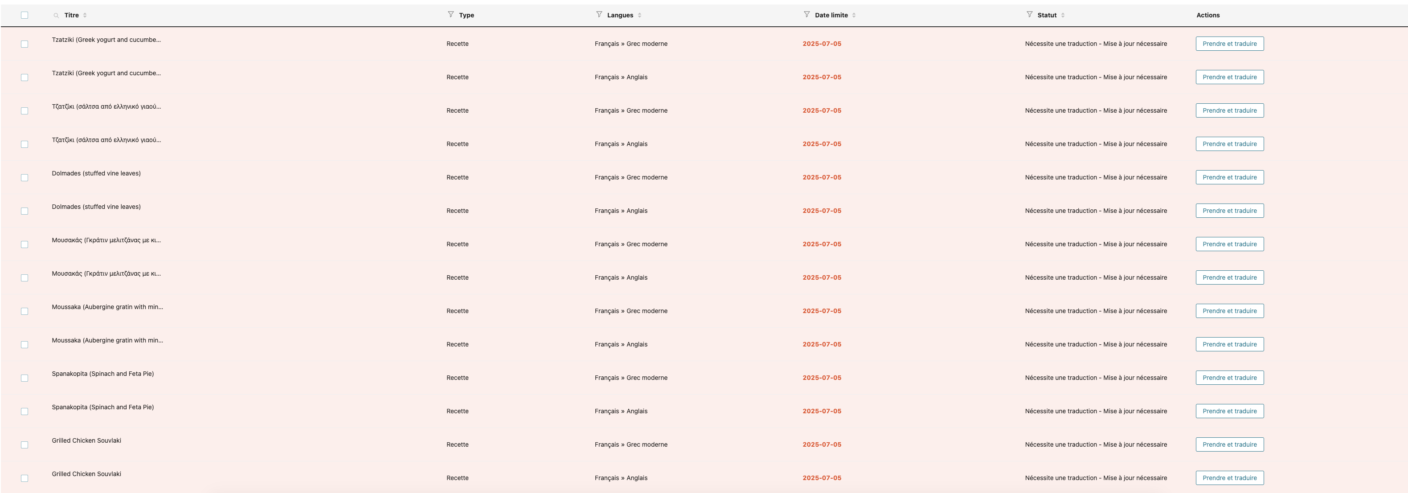
Task: Take the Moussaka Aubergine Anglais translation job
Action: [x=1229, y=344]
